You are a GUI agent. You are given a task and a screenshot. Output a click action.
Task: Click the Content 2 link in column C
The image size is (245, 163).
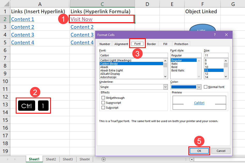[x=82, y=27]
